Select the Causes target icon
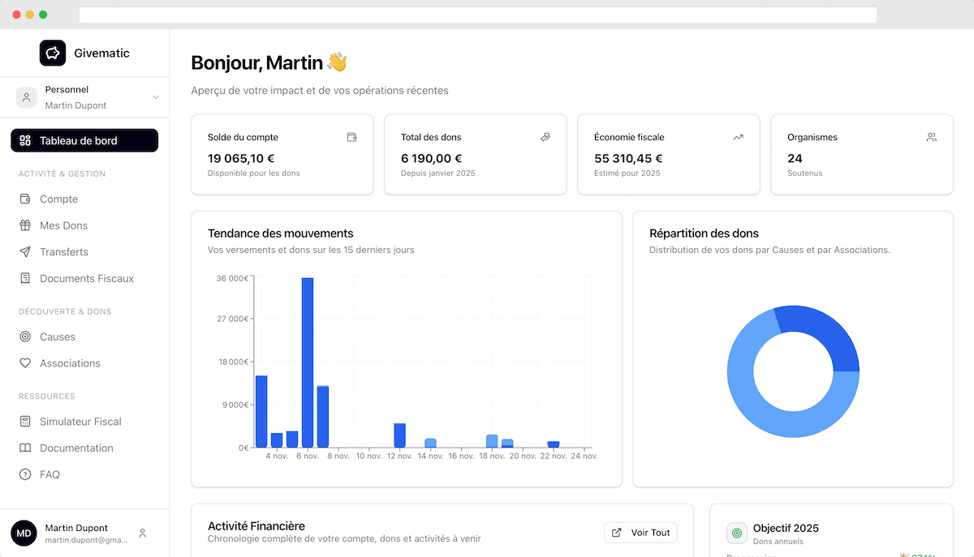The height and width of the screenshot is (557, 974). (x=27, y=336)
